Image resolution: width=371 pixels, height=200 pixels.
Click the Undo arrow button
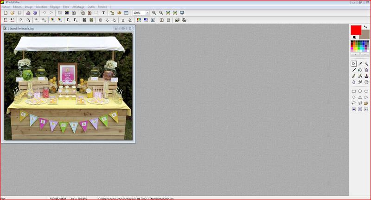44,13
